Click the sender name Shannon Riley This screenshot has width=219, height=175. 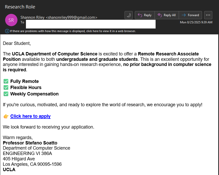33,17
